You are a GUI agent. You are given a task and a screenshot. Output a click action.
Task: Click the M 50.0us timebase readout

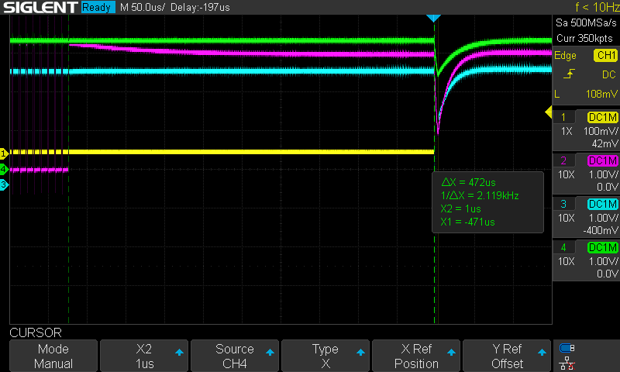(143, 7)
